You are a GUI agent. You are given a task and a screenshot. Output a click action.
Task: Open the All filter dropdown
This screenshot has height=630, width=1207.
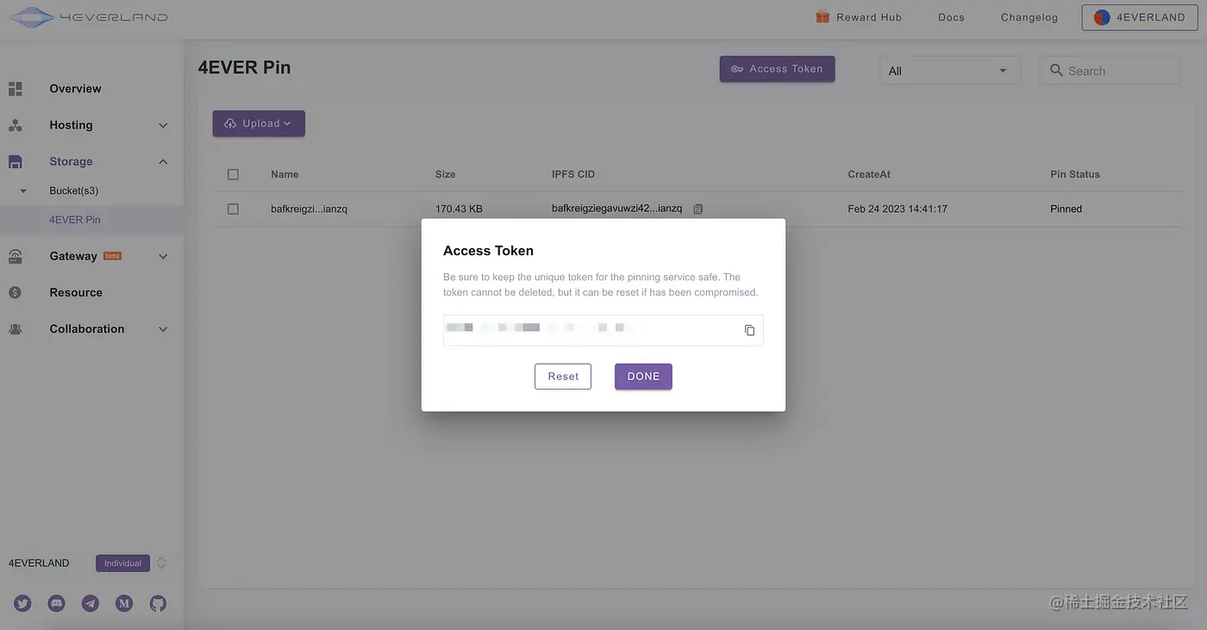pos(950,71)
